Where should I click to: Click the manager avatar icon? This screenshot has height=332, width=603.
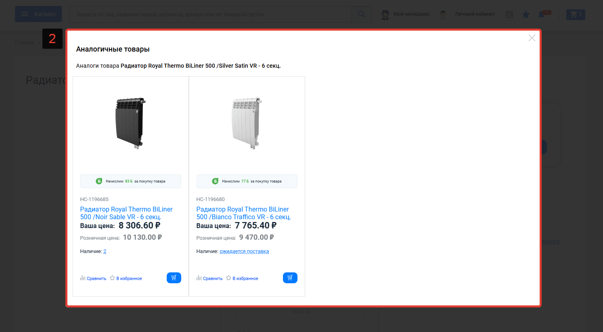click(385, 15)
